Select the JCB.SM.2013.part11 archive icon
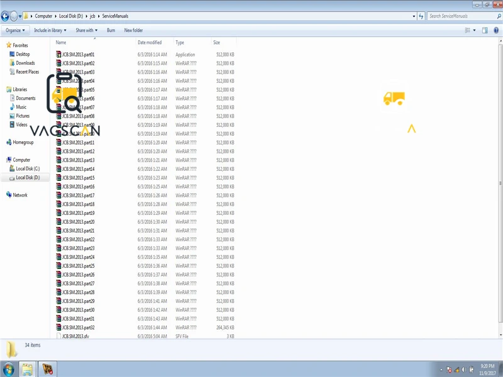Viewport: 503px width, 377px height. [x=58, y=143]
